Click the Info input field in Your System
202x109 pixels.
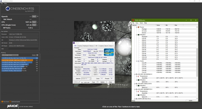(x=23, y=49)
